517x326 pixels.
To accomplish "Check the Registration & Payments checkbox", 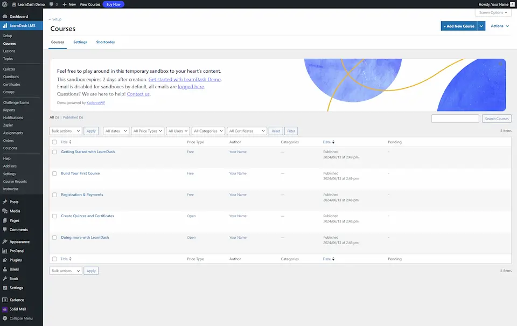I will 54,195.
